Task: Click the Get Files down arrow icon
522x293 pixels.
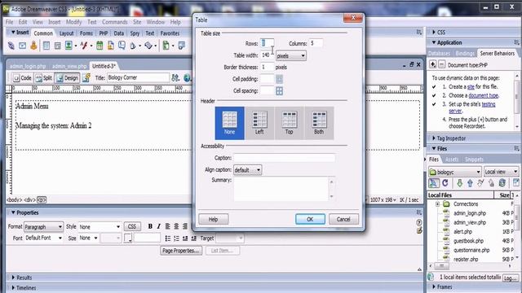Action: [x=459, y=183]
